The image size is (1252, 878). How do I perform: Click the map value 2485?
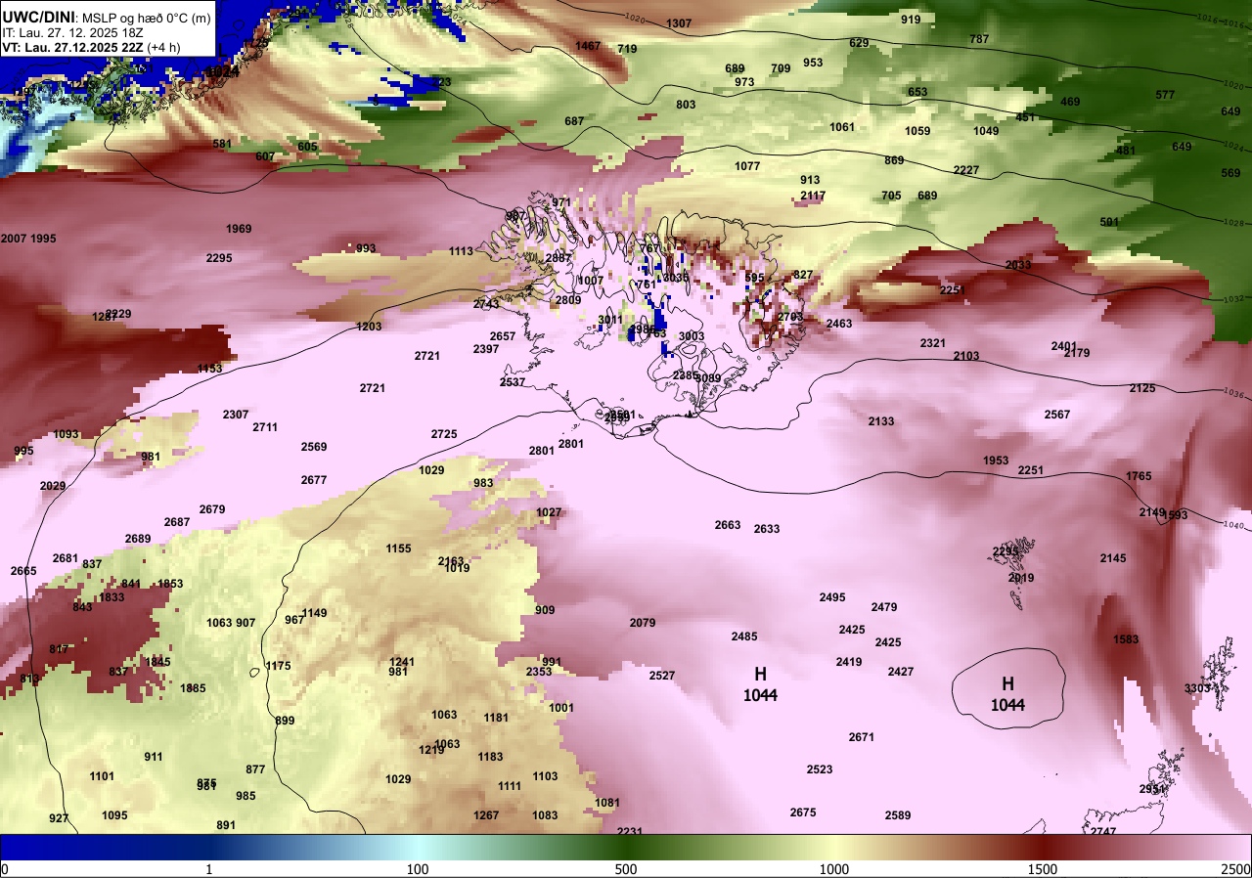click(x=744, y=637)
